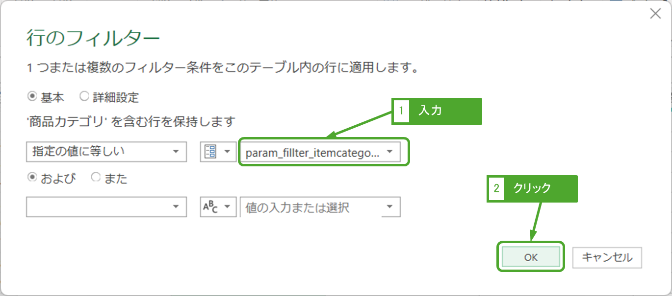Switch to 詳細設定 mode
Viewport: 672px width, 296px height.
click(x=84, y=97)
